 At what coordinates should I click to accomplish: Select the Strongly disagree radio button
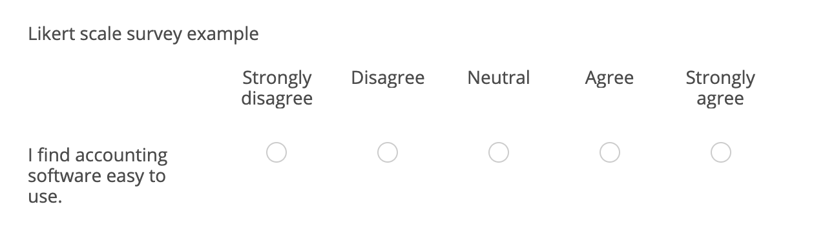click(277, 153)
